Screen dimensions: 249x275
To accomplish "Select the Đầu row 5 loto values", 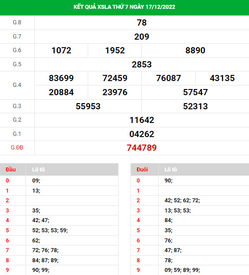I will (50, 230).
